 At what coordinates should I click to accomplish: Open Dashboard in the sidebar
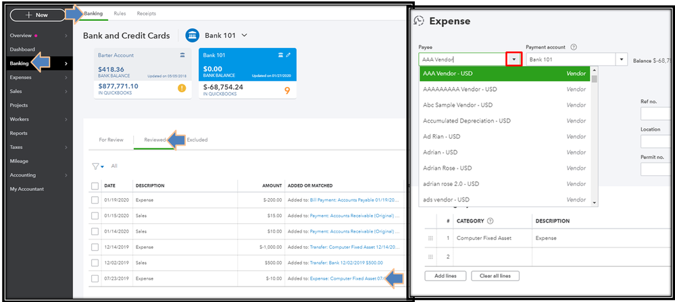click(x=22, y=49)
